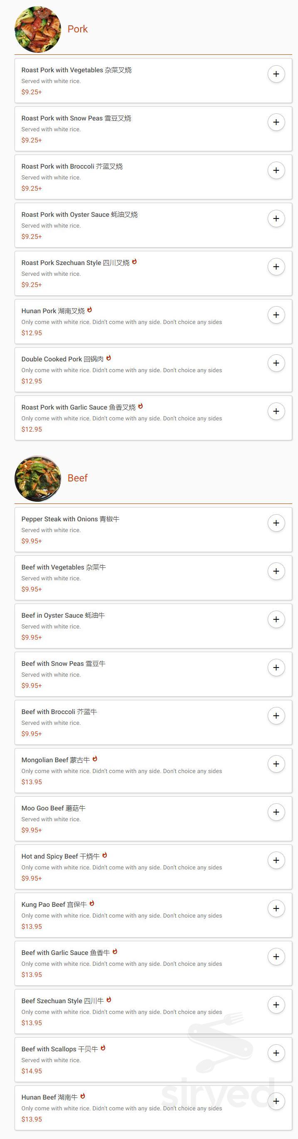298x1139 pixels.
Task: Click the plus icon beside Hunan Pork
Action: pos(276,315)
